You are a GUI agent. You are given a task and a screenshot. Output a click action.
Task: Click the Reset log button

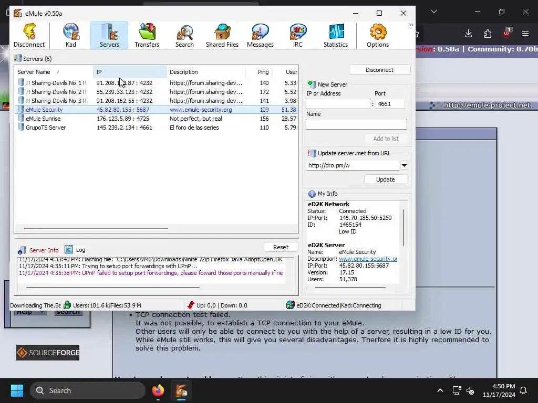281,248
